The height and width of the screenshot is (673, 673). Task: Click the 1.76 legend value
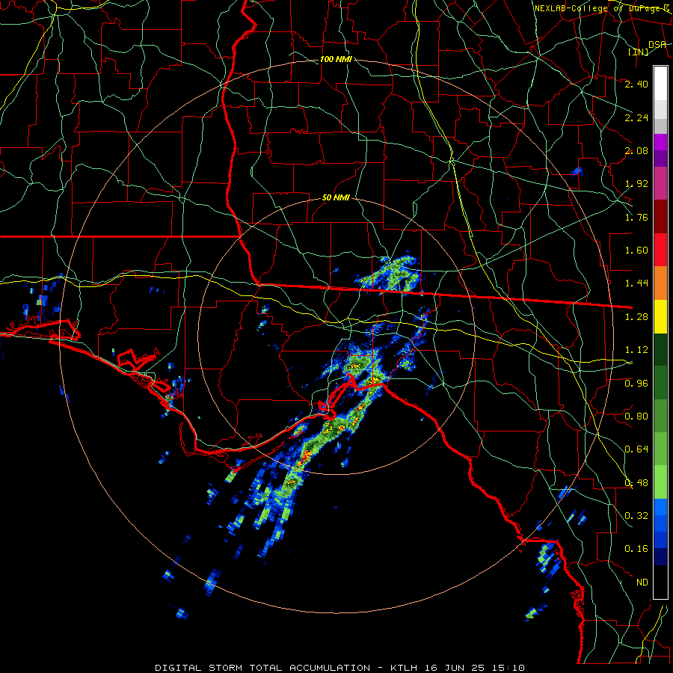click(636, 217)
